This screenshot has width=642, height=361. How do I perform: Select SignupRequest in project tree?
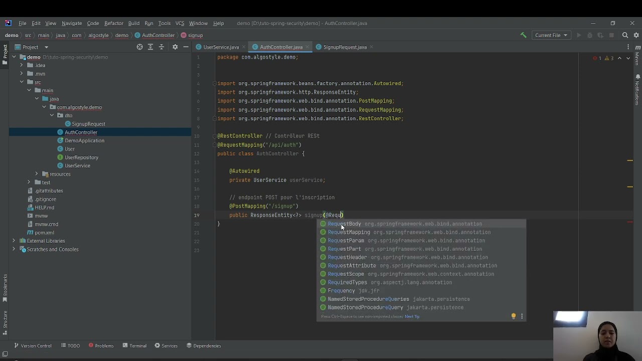tap(88, 124)
